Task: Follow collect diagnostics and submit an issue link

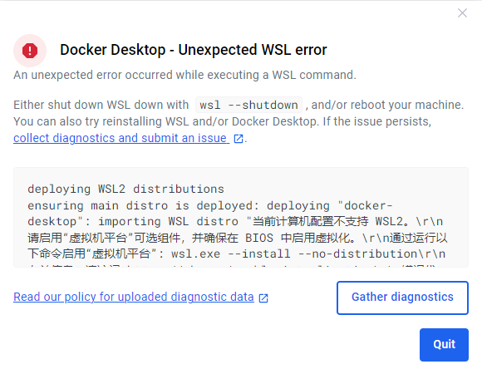Action: click(121, 138)
